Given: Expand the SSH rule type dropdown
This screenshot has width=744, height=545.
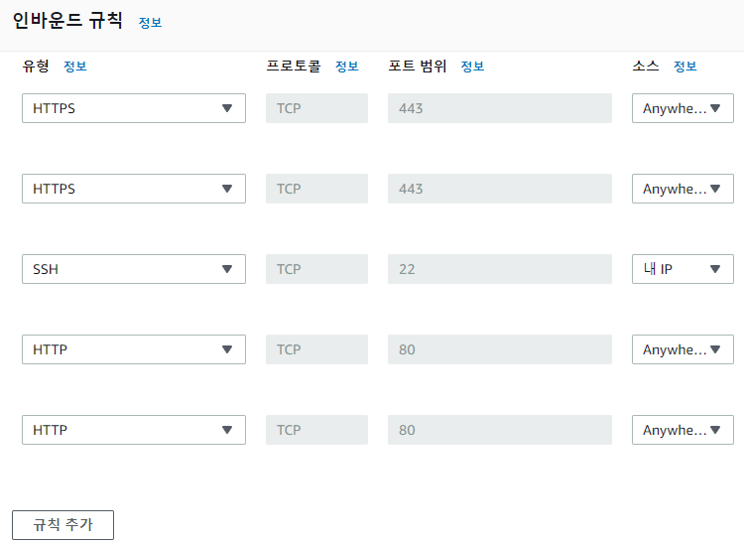Looking at the screenshot, I should tap(134, 269).
